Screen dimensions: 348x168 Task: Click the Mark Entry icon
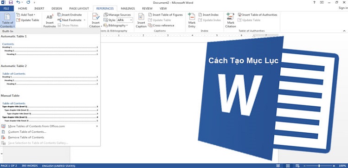(192, 17)
